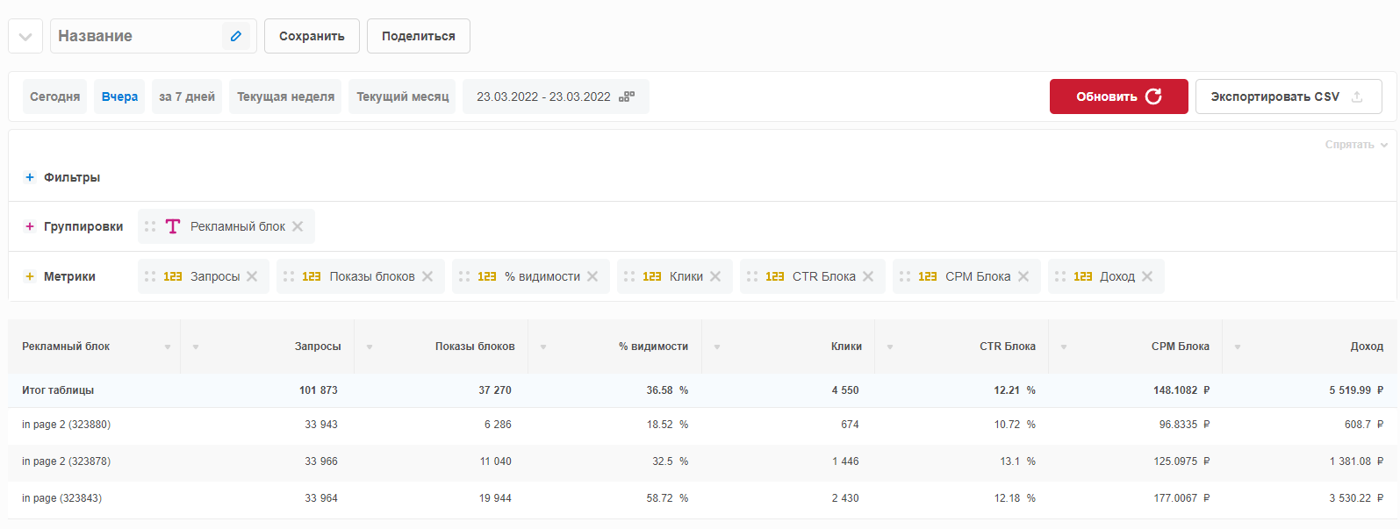Image resolution: width=1400 pixels, height=529 pixels.
Task: Remove the Клики metric chip
Action: 715,276
